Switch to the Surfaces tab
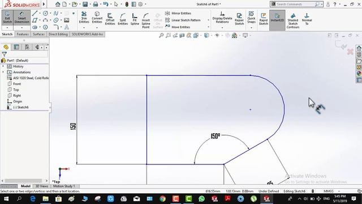 pyautogui.click(x=38, y=34)
